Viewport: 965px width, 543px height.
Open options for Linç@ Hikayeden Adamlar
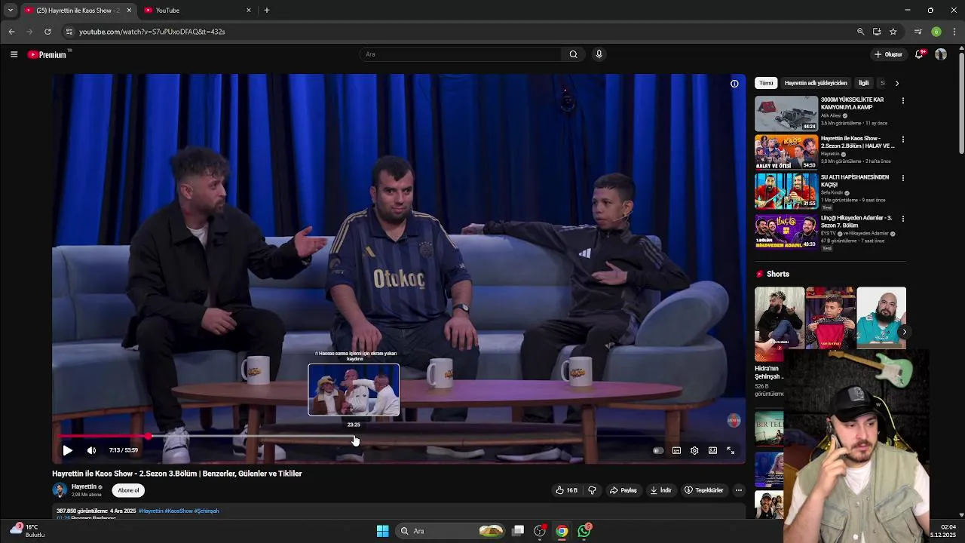pyautogui.click(x=902, y=219)
